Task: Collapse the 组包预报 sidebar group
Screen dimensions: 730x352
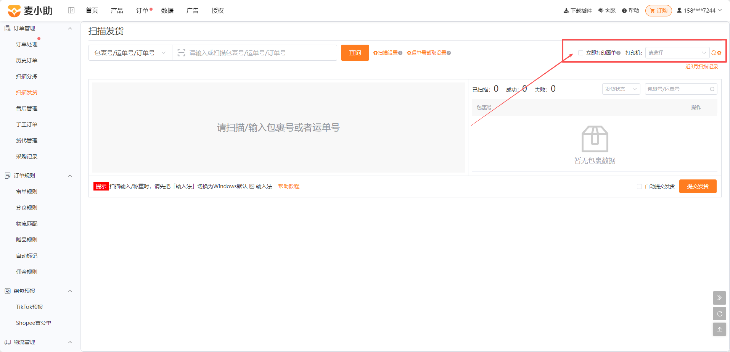Action: (x=70, y=291)
